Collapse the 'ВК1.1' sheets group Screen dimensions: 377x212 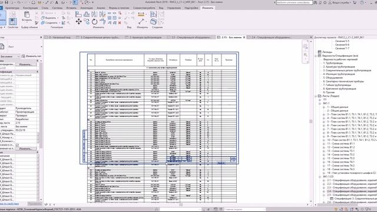tap(320, 104)
